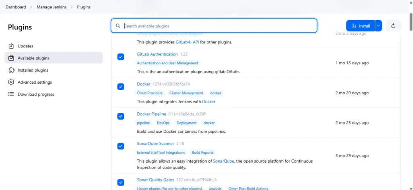The width and height of the screenshot is (413, 190).
Task: Click the Download progress list icon
Action: tap(11, 94)
